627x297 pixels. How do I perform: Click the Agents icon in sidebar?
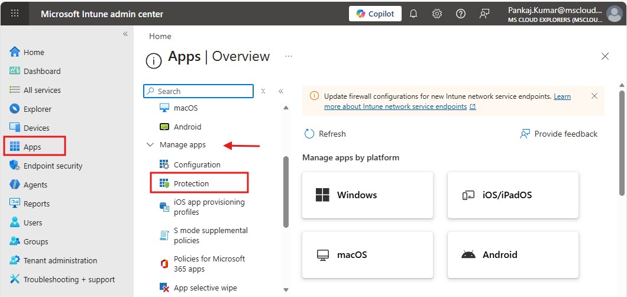(14, 185)
